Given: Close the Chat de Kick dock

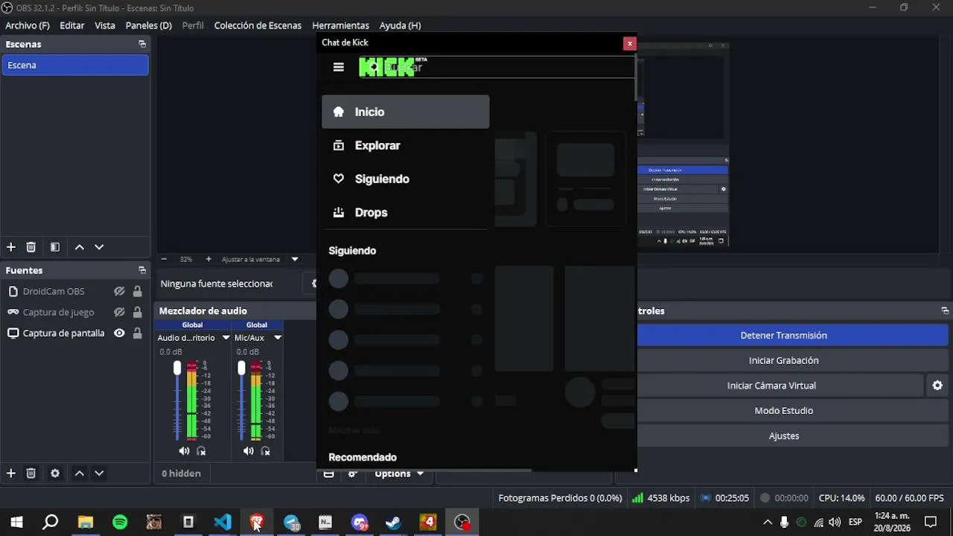Looking at the screenshot, I should (630, 43).
